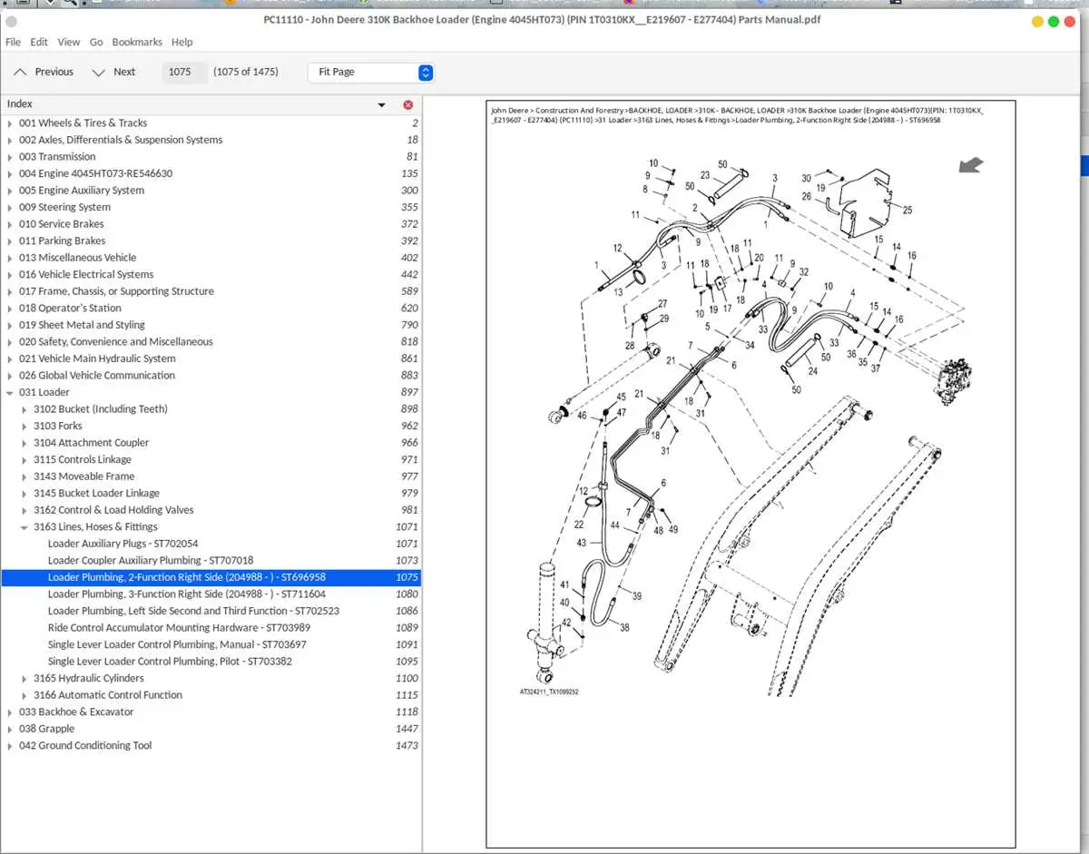Collapse 3163 Lines, Hoses & Fittings
Viewport: 1089px width, 854px height.
pyautogui.click(x=25, y=527)
